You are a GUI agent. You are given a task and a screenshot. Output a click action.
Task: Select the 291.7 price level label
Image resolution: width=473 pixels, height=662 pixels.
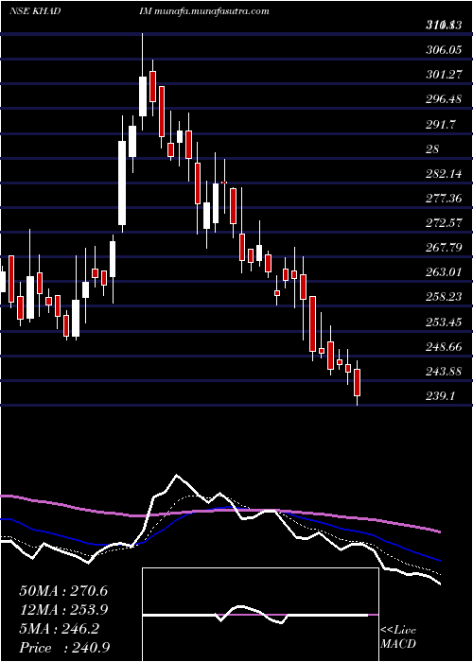pos(440,125)
